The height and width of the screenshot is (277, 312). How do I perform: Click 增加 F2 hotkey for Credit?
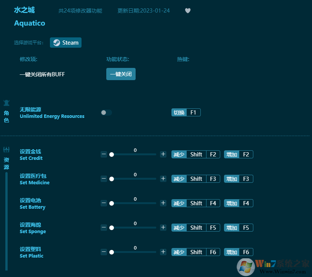pyautogui.click(x=238, y=155)
